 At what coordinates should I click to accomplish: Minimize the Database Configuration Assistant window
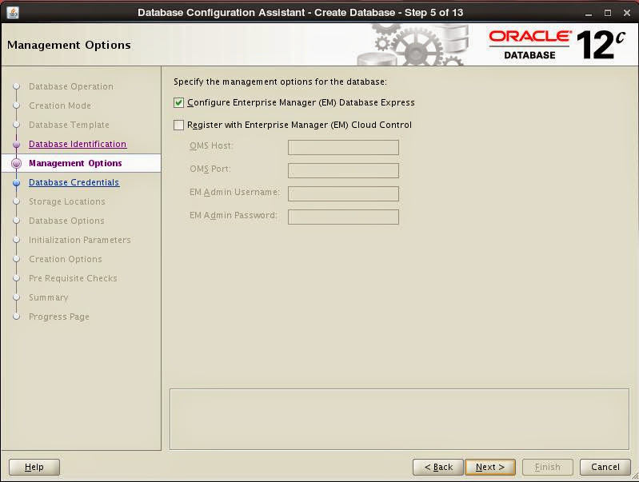pos(588,14)
